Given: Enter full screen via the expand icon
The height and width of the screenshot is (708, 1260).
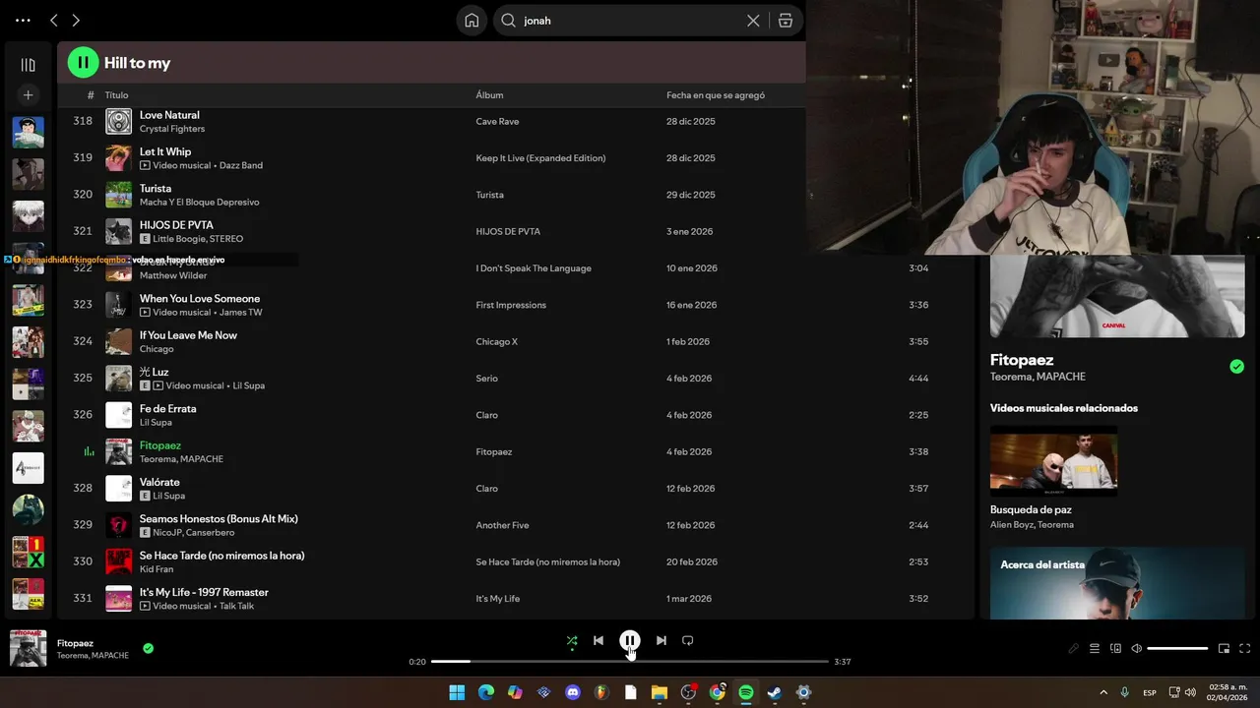Looking at the screenshot, I should [x=1245, y=649].
